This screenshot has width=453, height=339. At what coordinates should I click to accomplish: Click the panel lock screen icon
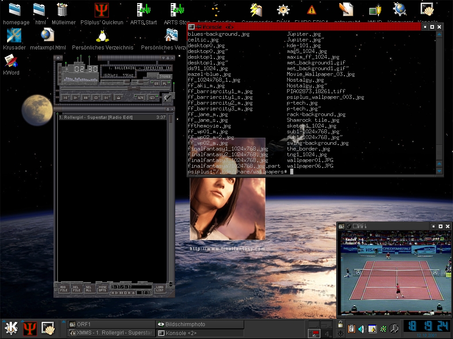pos(341,324)
